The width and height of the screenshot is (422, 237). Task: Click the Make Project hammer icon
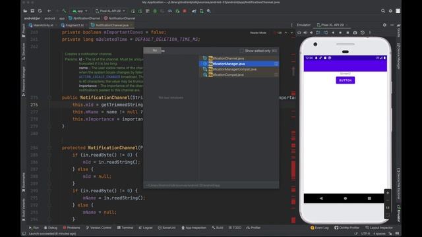coord(64,11)
